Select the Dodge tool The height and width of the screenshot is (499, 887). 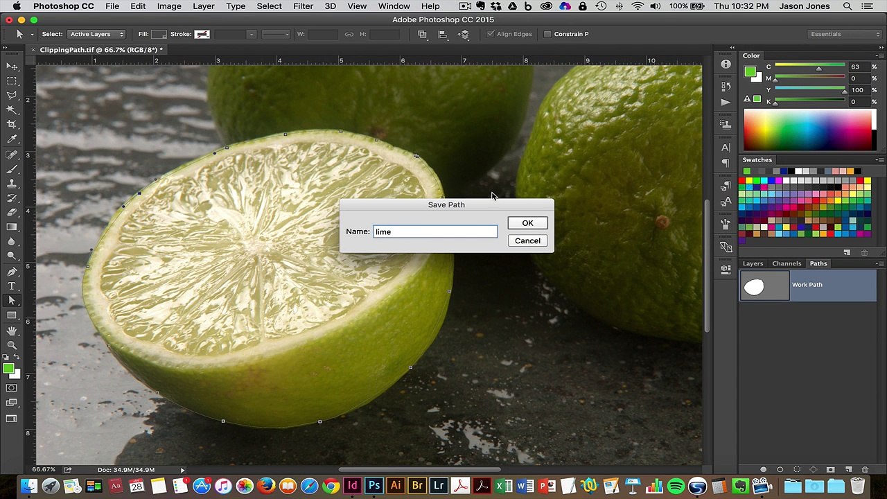(12, 257)
